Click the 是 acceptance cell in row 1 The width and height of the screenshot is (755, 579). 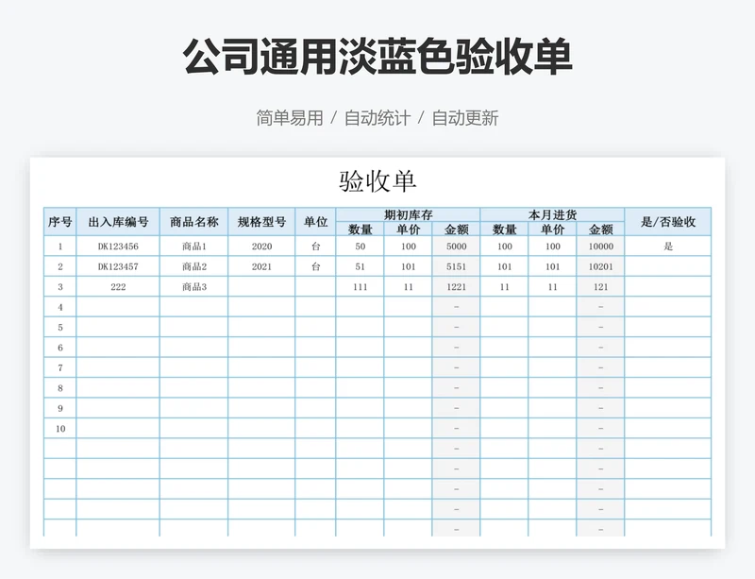(668, 247)
